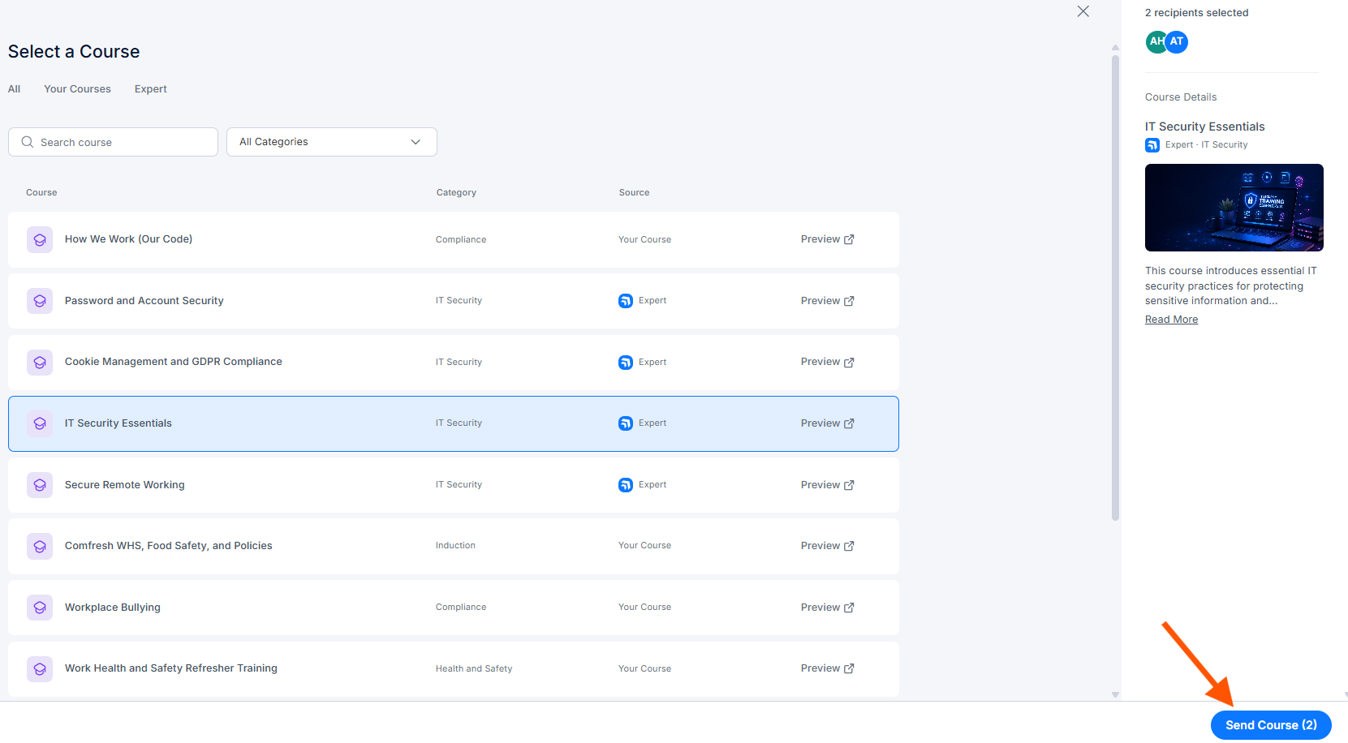This screenshot has width=1348, height=743.
Task: Click the chevron arrow in categories filter
Action: click(x=416, y=142)
